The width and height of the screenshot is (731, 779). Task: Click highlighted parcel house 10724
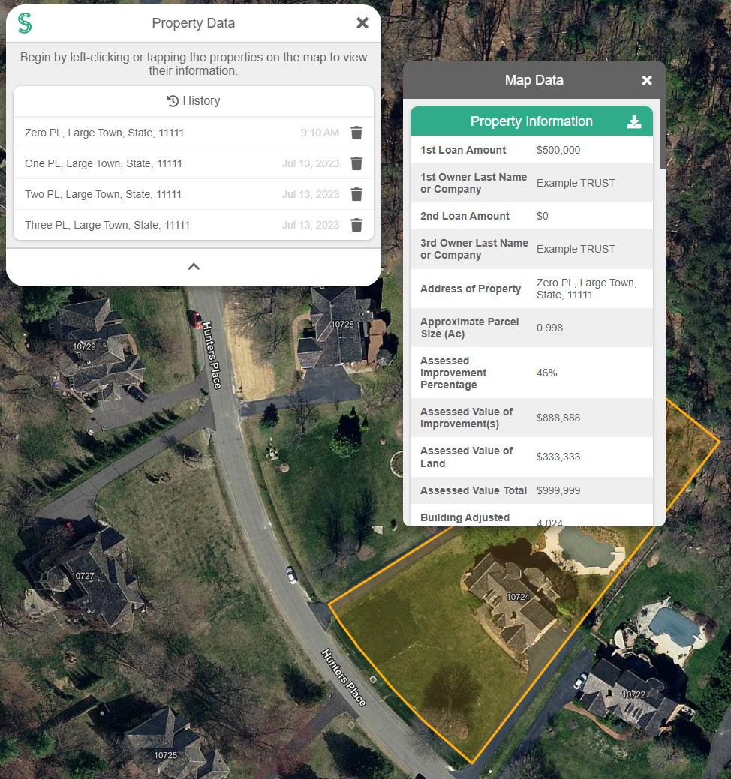pos(514,596)
